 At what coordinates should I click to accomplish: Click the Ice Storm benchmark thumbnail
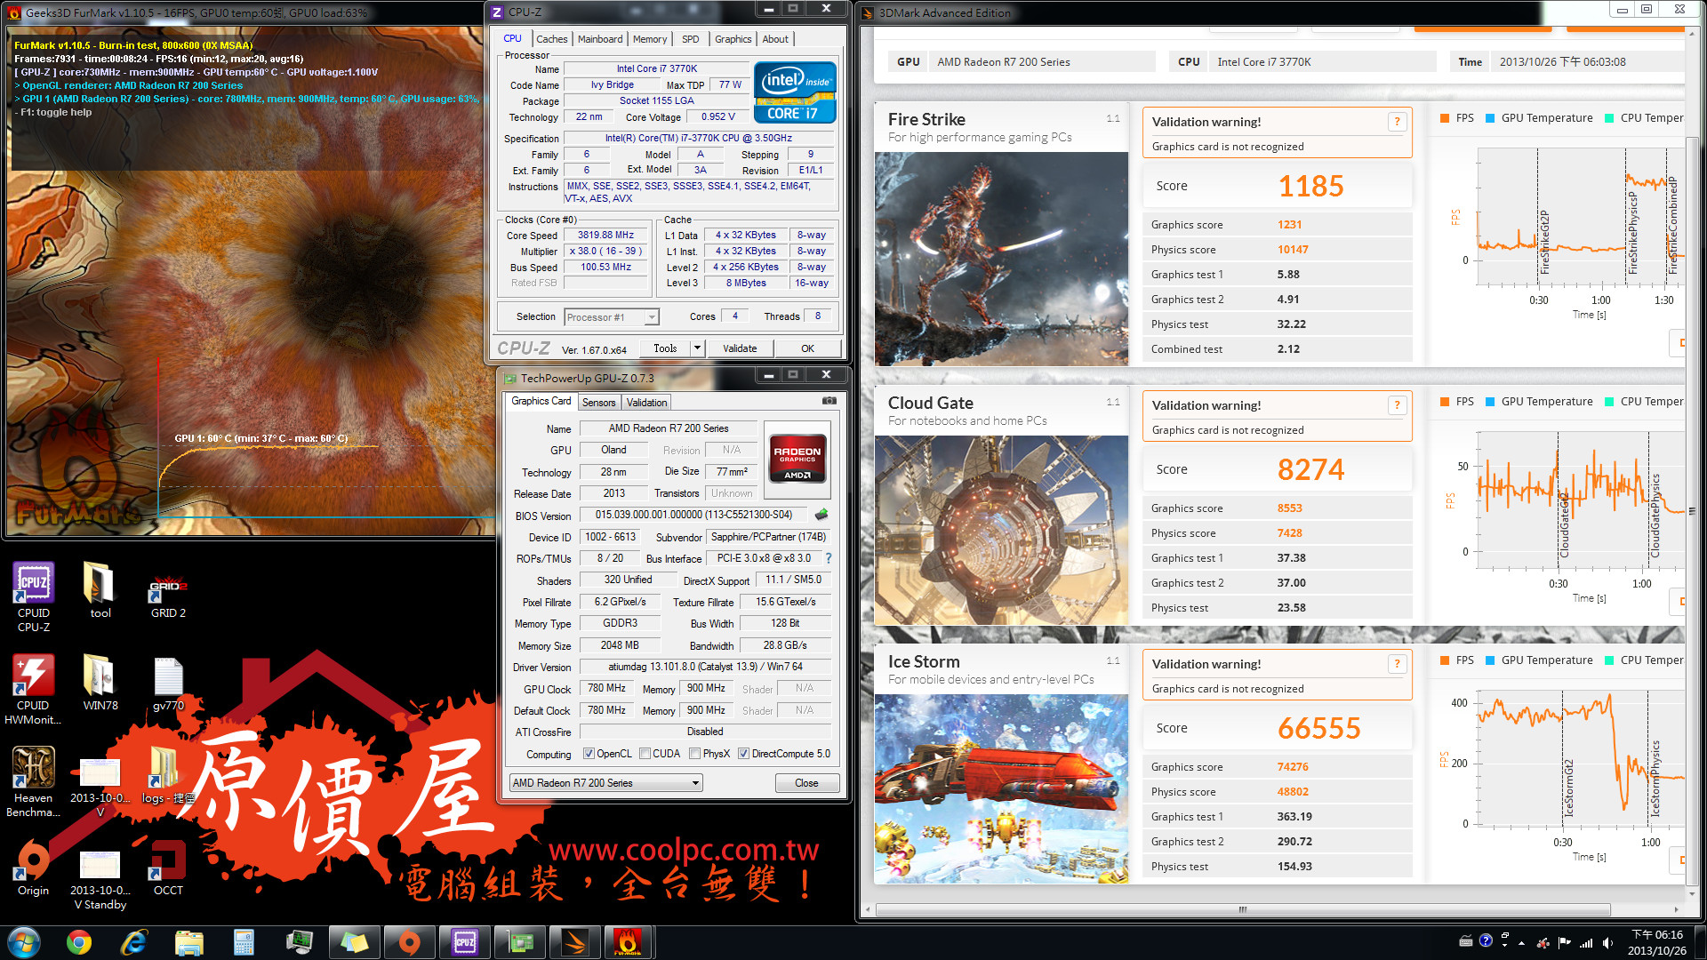(x=1001, y=789)
